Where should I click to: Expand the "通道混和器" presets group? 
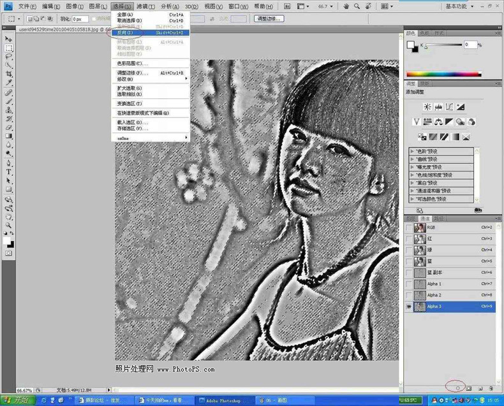point(412,191)
